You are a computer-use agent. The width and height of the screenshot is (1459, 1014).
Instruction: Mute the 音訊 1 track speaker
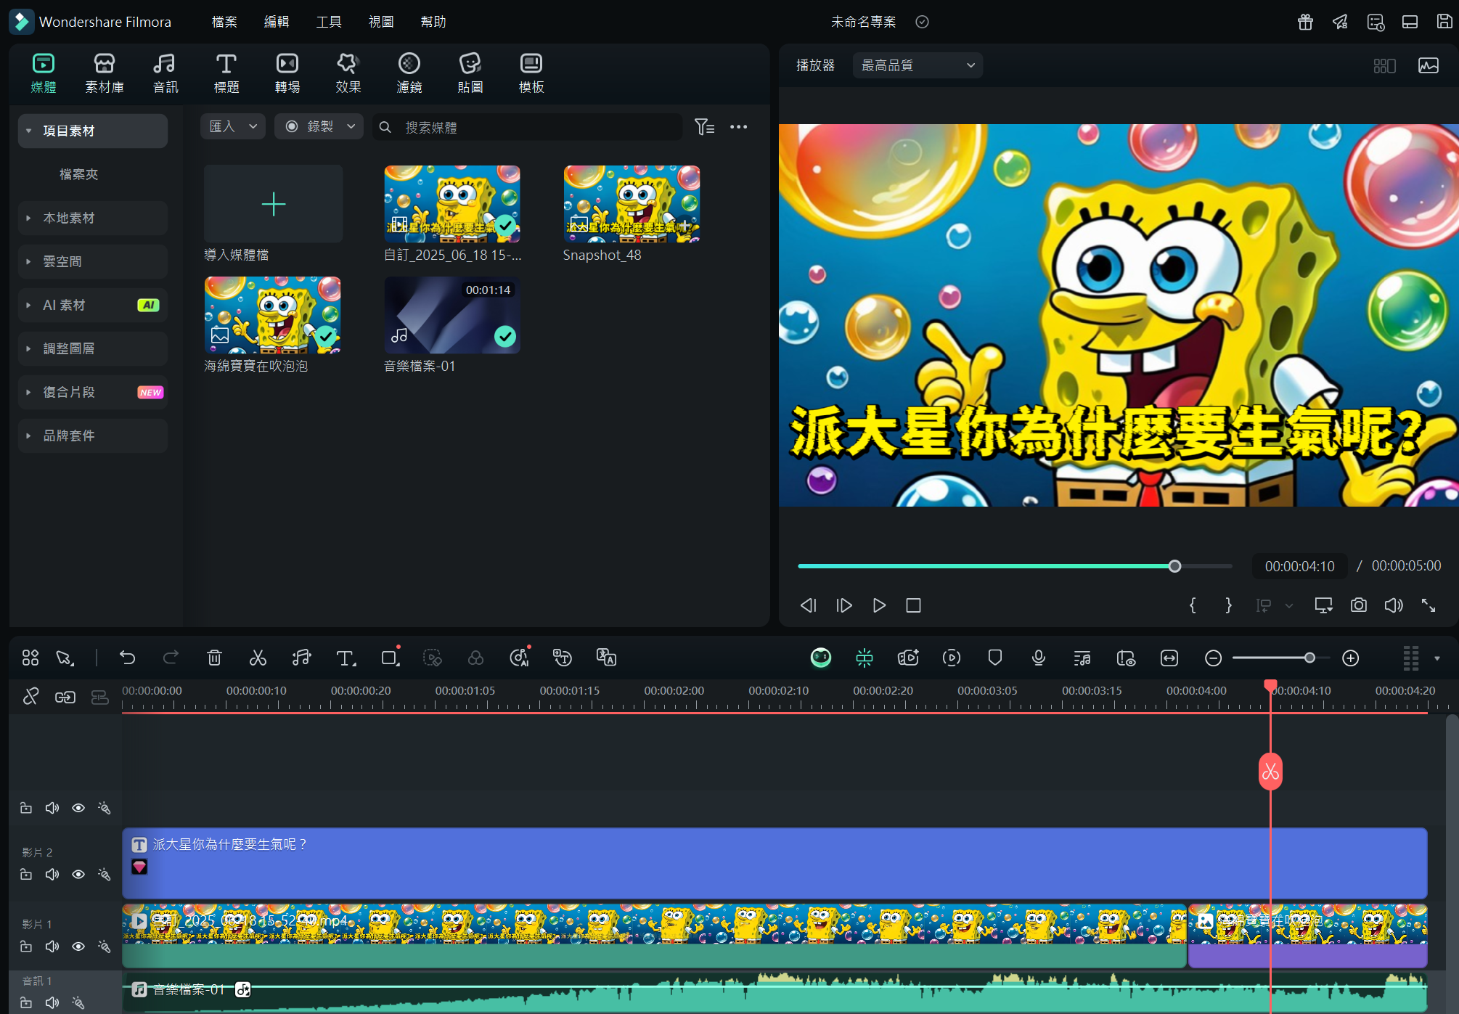tap(52, 1003)
